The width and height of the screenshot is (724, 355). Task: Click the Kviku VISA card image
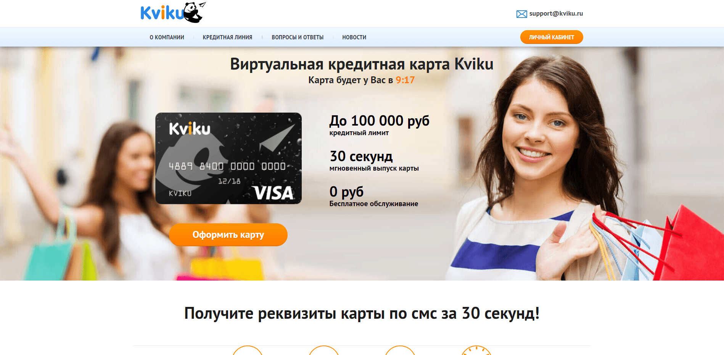click(x=228, y=158)
